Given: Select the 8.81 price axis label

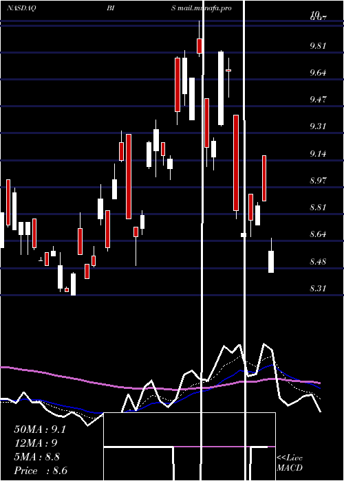Looking at the screenshot, I should (318, 208).
